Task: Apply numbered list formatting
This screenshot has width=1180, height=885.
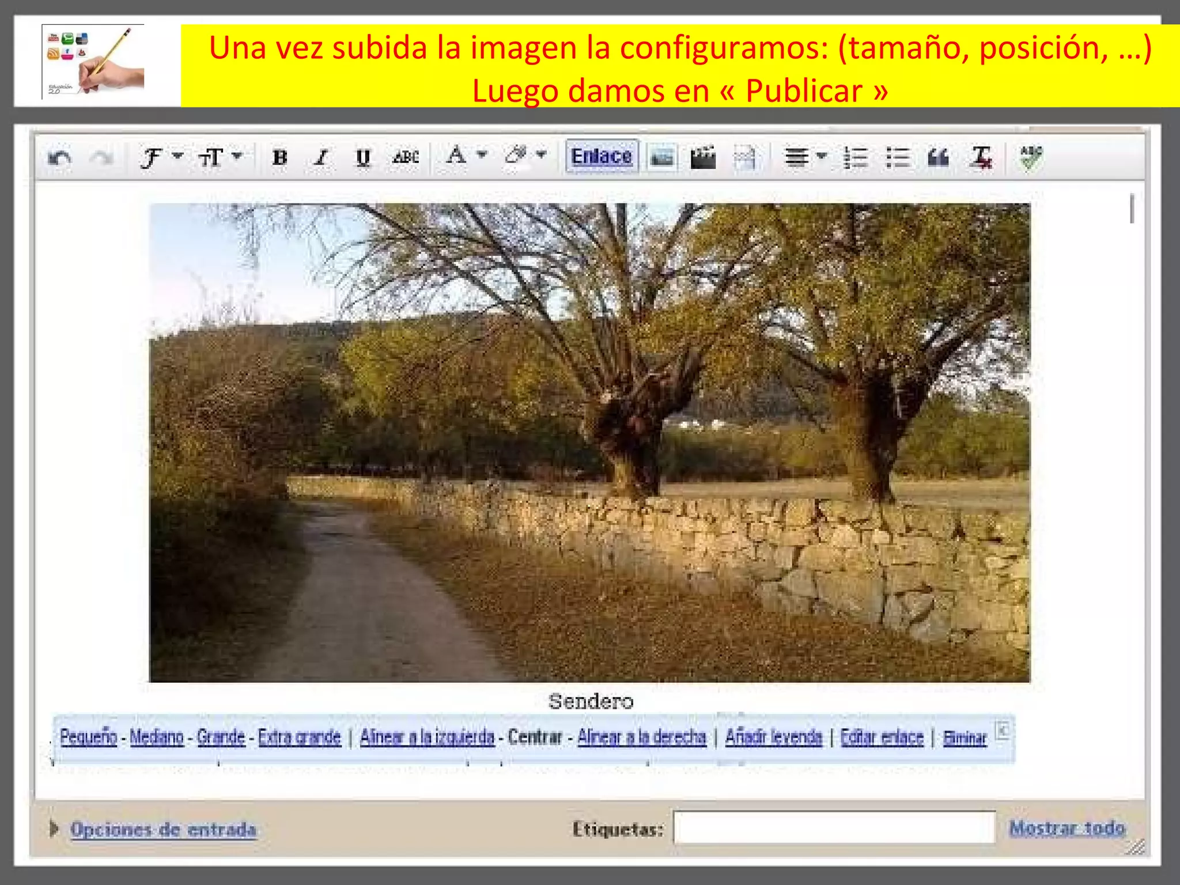Action: coord(856,157)
